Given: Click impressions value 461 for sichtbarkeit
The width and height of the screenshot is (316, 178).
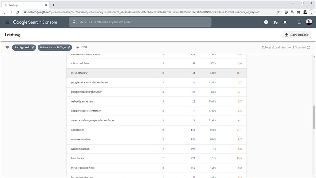Looking at the screenshot, I should point(193,130).
